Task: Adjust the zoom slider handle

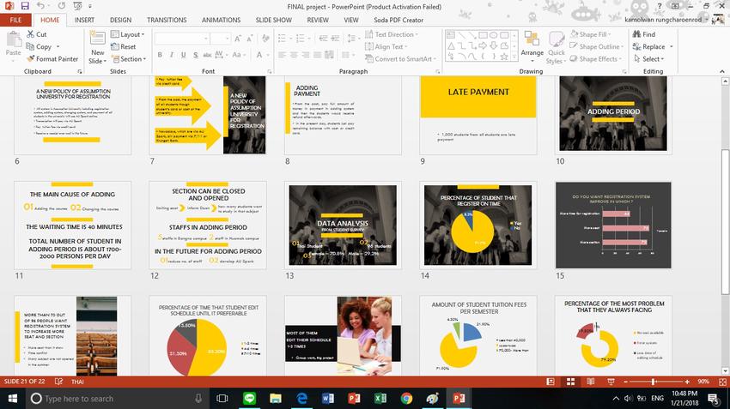Action: click(654, 382)
